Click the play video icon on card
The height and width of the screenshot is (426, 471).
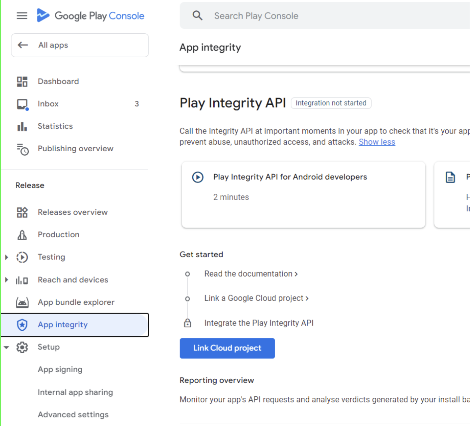pos(198,177)
